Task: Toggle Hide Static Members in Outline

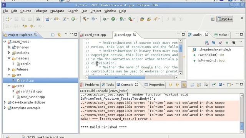Action: pyautogui.click(x=220, y=43)
